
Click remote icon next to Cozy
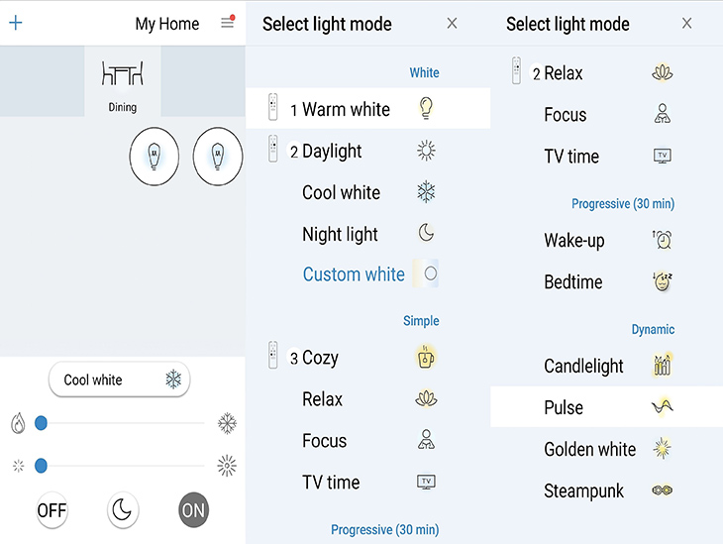(x=273, y=355)
